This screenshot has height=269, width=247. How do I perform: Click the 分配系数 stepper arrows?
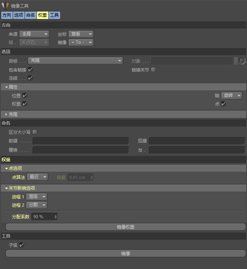[x=56, y=217]
